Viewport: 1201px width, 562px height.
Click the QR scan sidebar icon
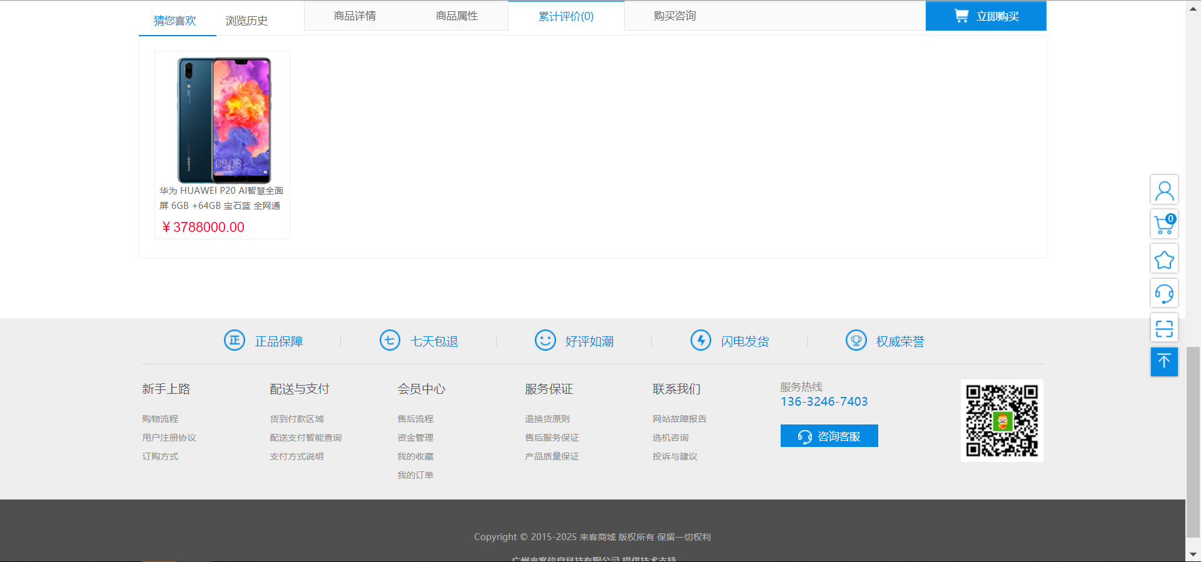[x=1164, y=328]
